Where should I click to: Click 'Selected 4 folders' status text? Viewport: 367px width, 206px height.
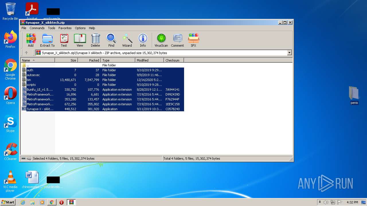coord(64,159)
